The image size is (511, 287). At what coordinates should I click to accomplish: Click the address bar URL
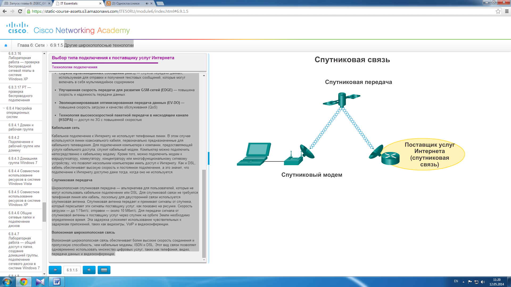click(110, 11)
